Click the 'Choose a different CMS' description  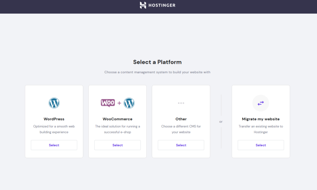181,129
